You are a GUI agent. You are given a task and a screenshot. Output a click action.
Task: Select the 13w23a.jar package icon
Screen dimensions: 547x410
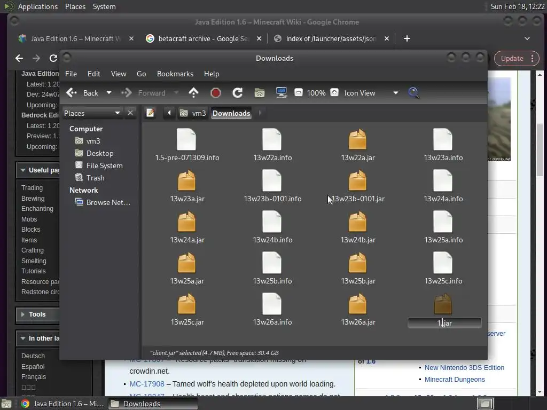pos(186,180)
